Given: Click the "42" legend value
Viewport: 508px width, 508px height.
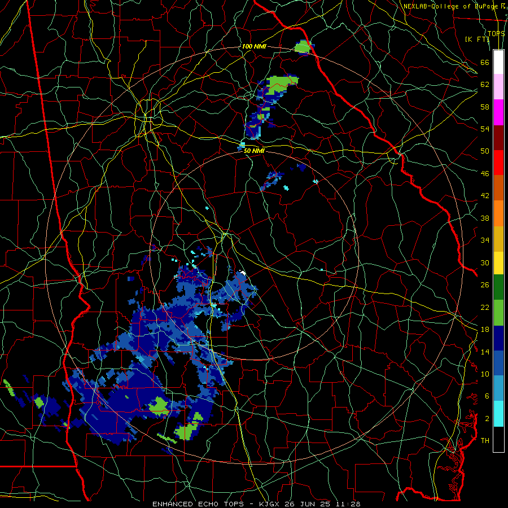Looking at the screenshot, I should 485,196.
